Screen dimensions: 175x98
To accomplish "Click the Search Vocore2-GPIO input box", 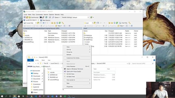I will [x=143, y=63].
